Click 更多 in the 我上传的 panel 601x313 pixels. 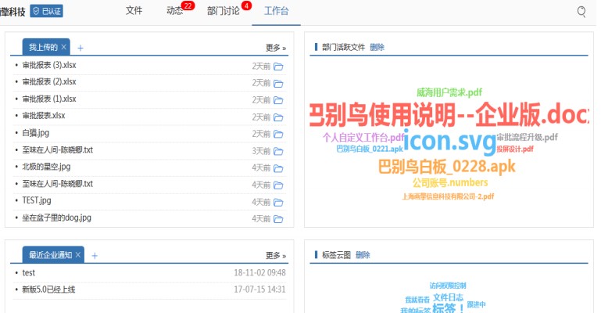coord(276,48)
